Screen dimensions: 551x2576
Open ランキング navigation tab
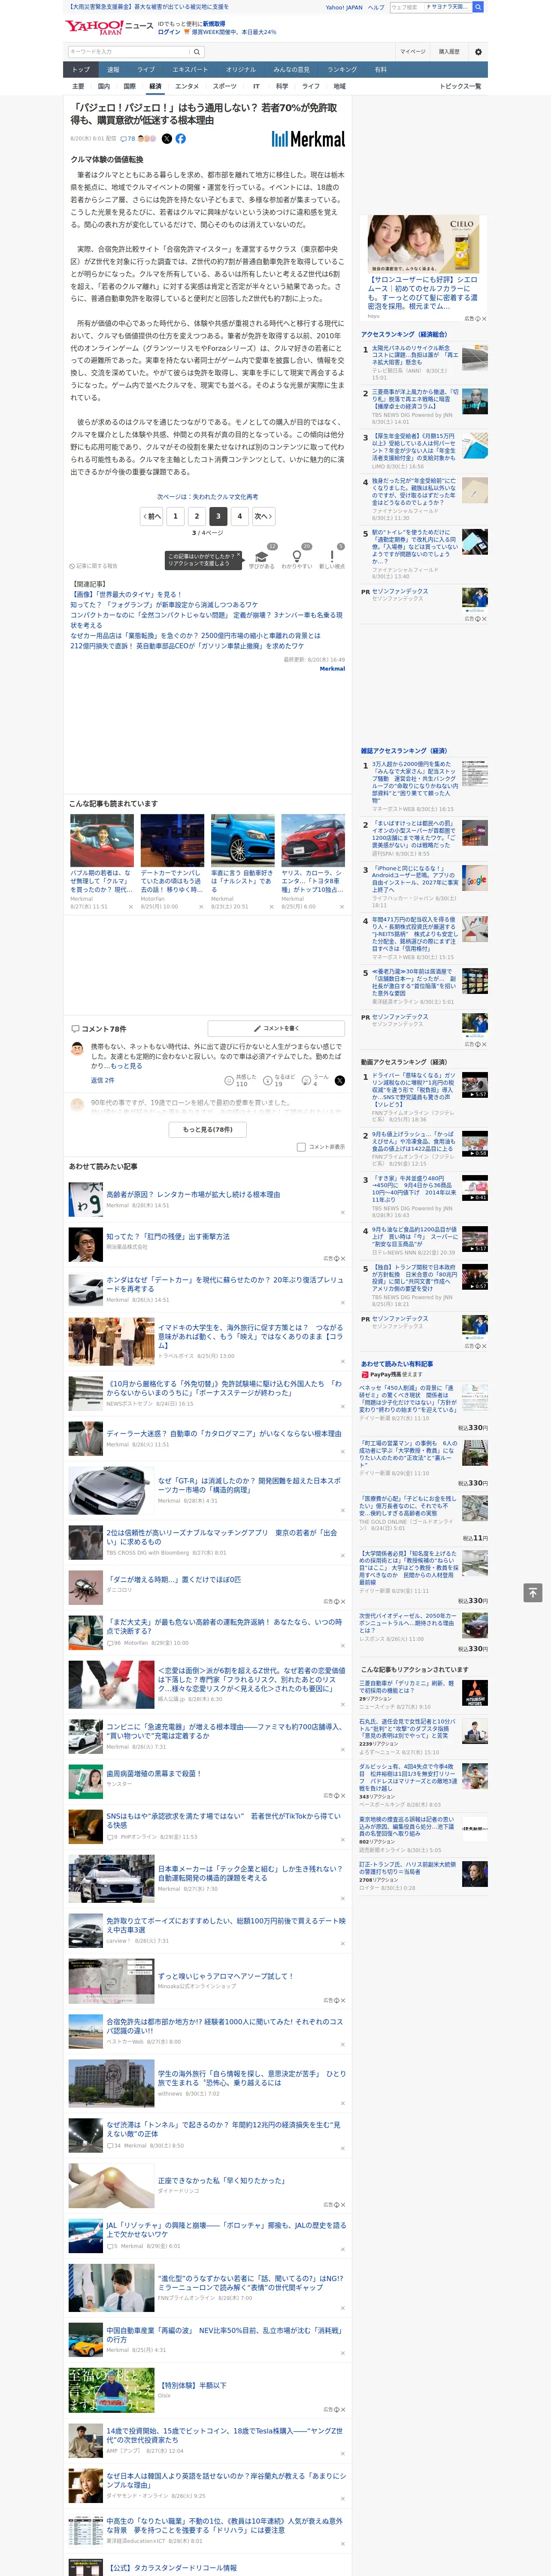click(x=342, y=69)
